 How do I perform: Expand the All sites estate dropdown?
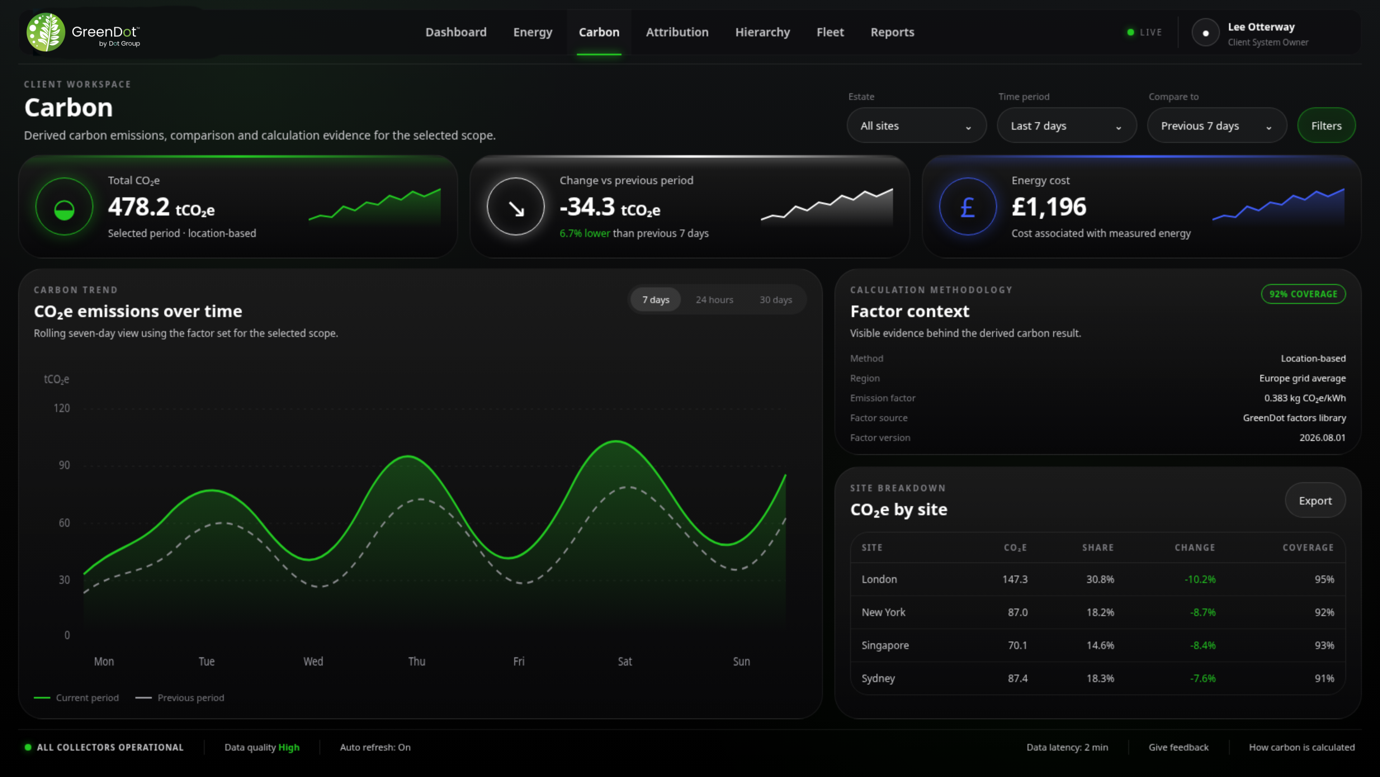[916, 126]
